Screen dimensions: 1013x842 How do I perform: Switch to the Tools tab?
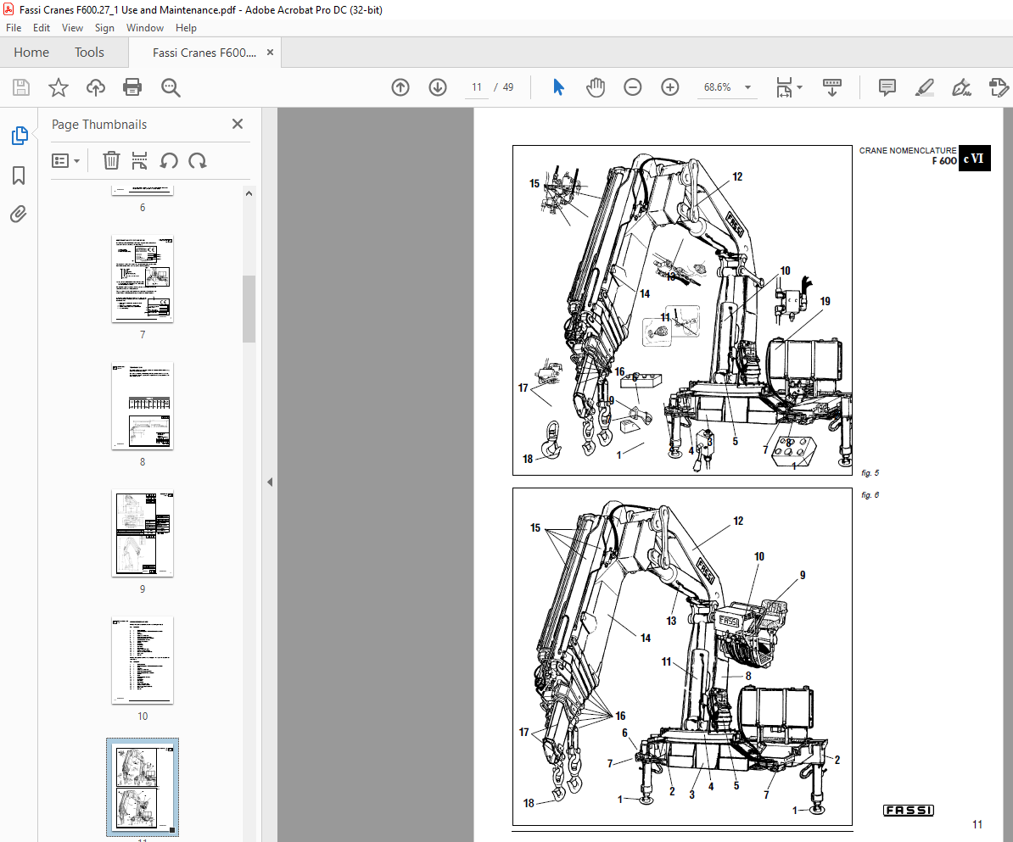[x=89, y=53]
